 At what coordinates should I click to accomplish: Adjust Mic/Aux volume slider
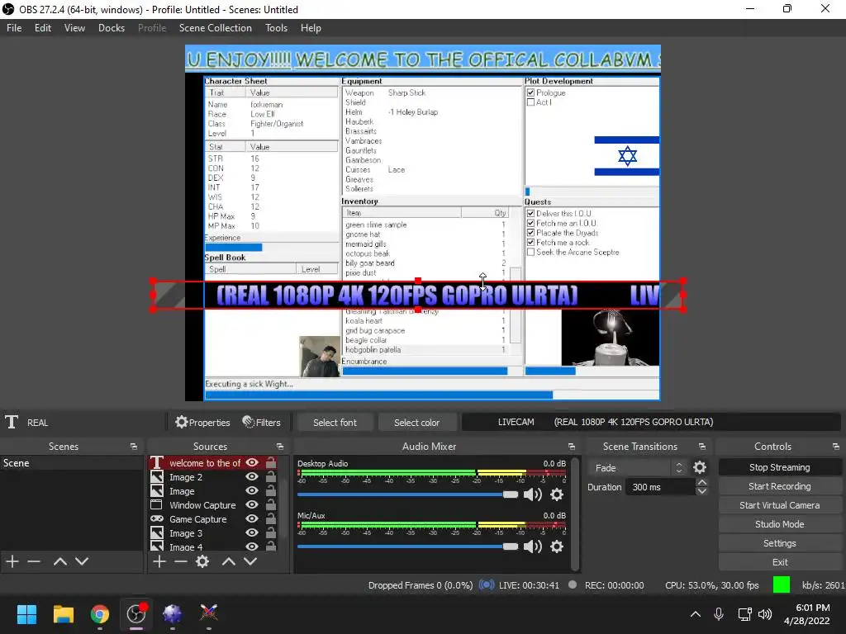[407, 546]
